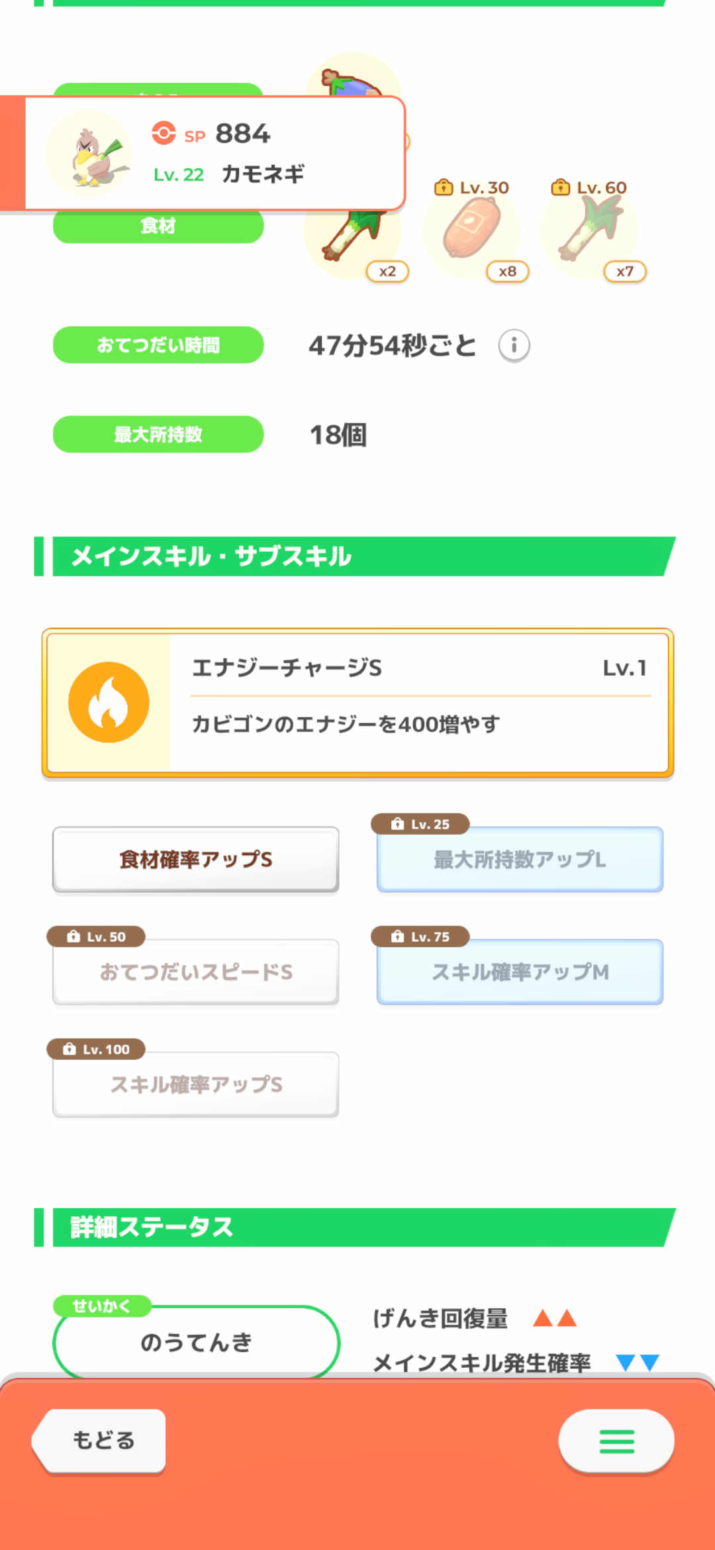
Task: Tap the 最大所持数 green label
Action: point(158,435)
